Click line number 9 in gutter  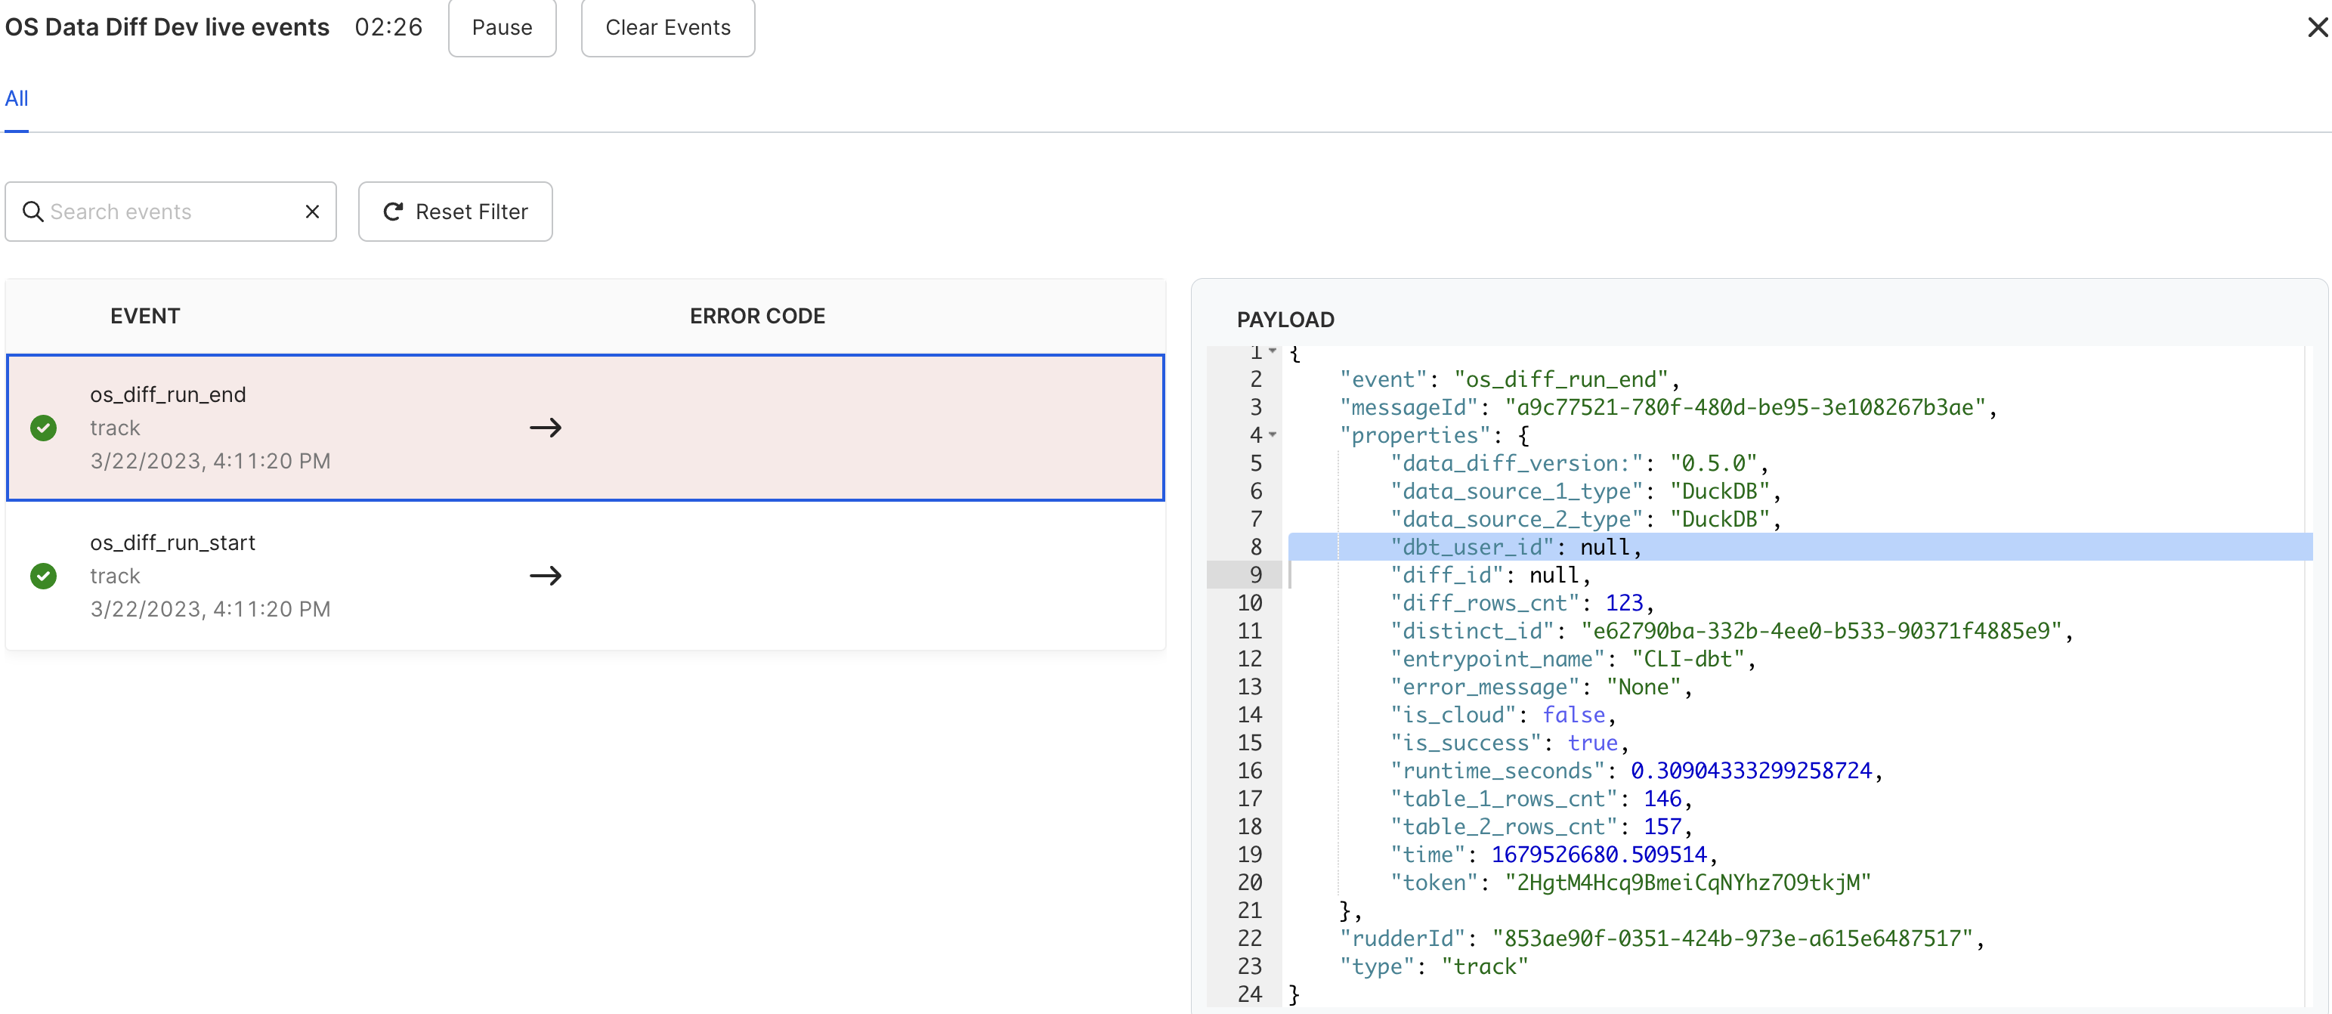tap(1256, 575)
